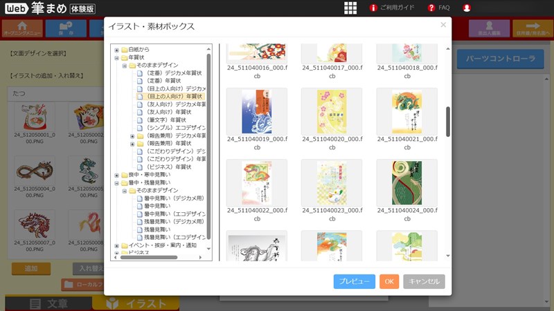Click the オープニングメニュー home button
The width and height of the screenshot is (554, 311).
(22, 28)
